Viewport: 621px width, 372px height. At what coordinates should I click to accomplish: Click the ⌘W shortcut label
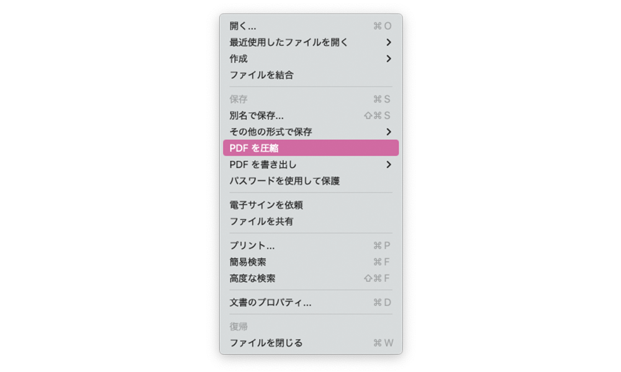coord(383,343)
